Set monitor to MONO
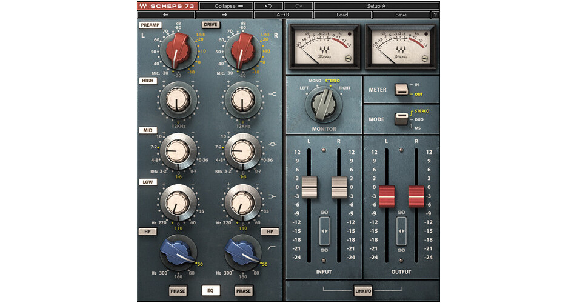Image resolution: width=577 pixels, height=303 pixels. [x=315, y=81]
